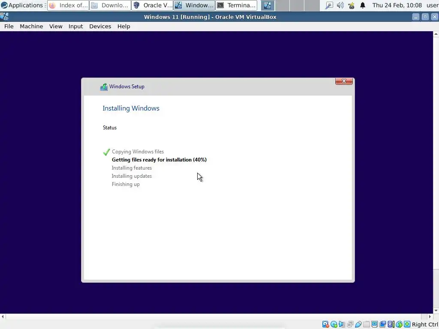Click the horizontal scrollbar right arrow
The image size is (439, 329).
click(430, 317)
